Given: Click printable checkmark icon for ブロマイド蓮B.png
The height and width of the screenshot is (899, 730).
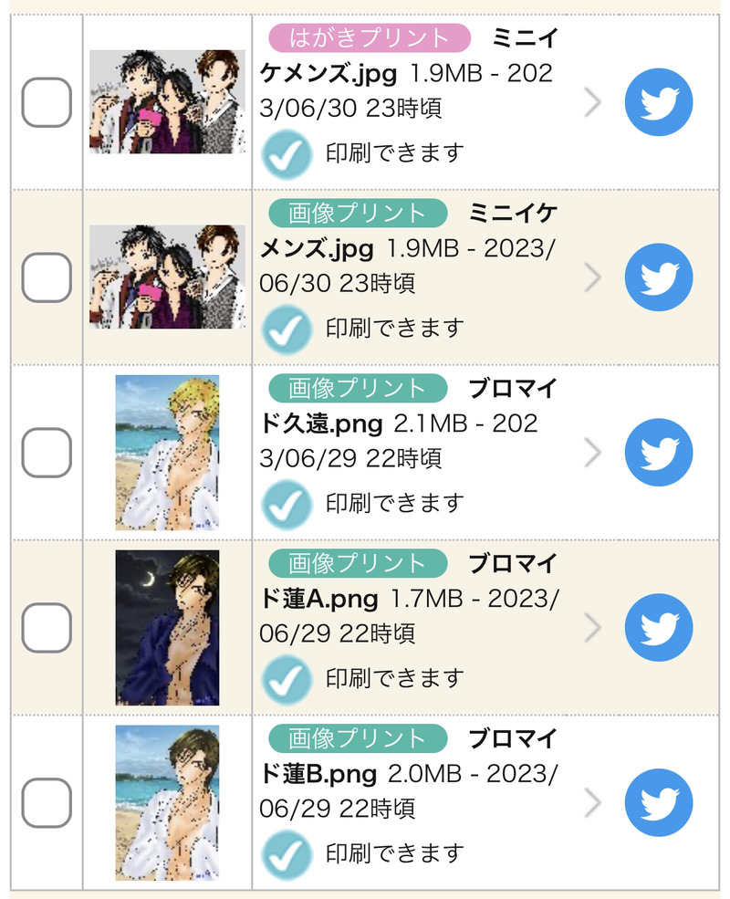Looking at the screenshot, I should click(x=287, y=854).
